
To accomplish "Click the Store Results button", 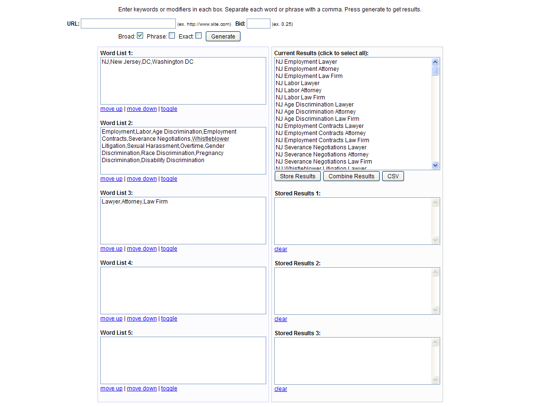I will click(298, 176).
